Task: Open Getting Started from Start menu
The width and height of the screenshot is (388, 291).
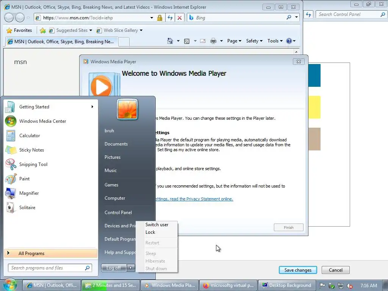Action: pyautogui.click(x=50, y=107)
